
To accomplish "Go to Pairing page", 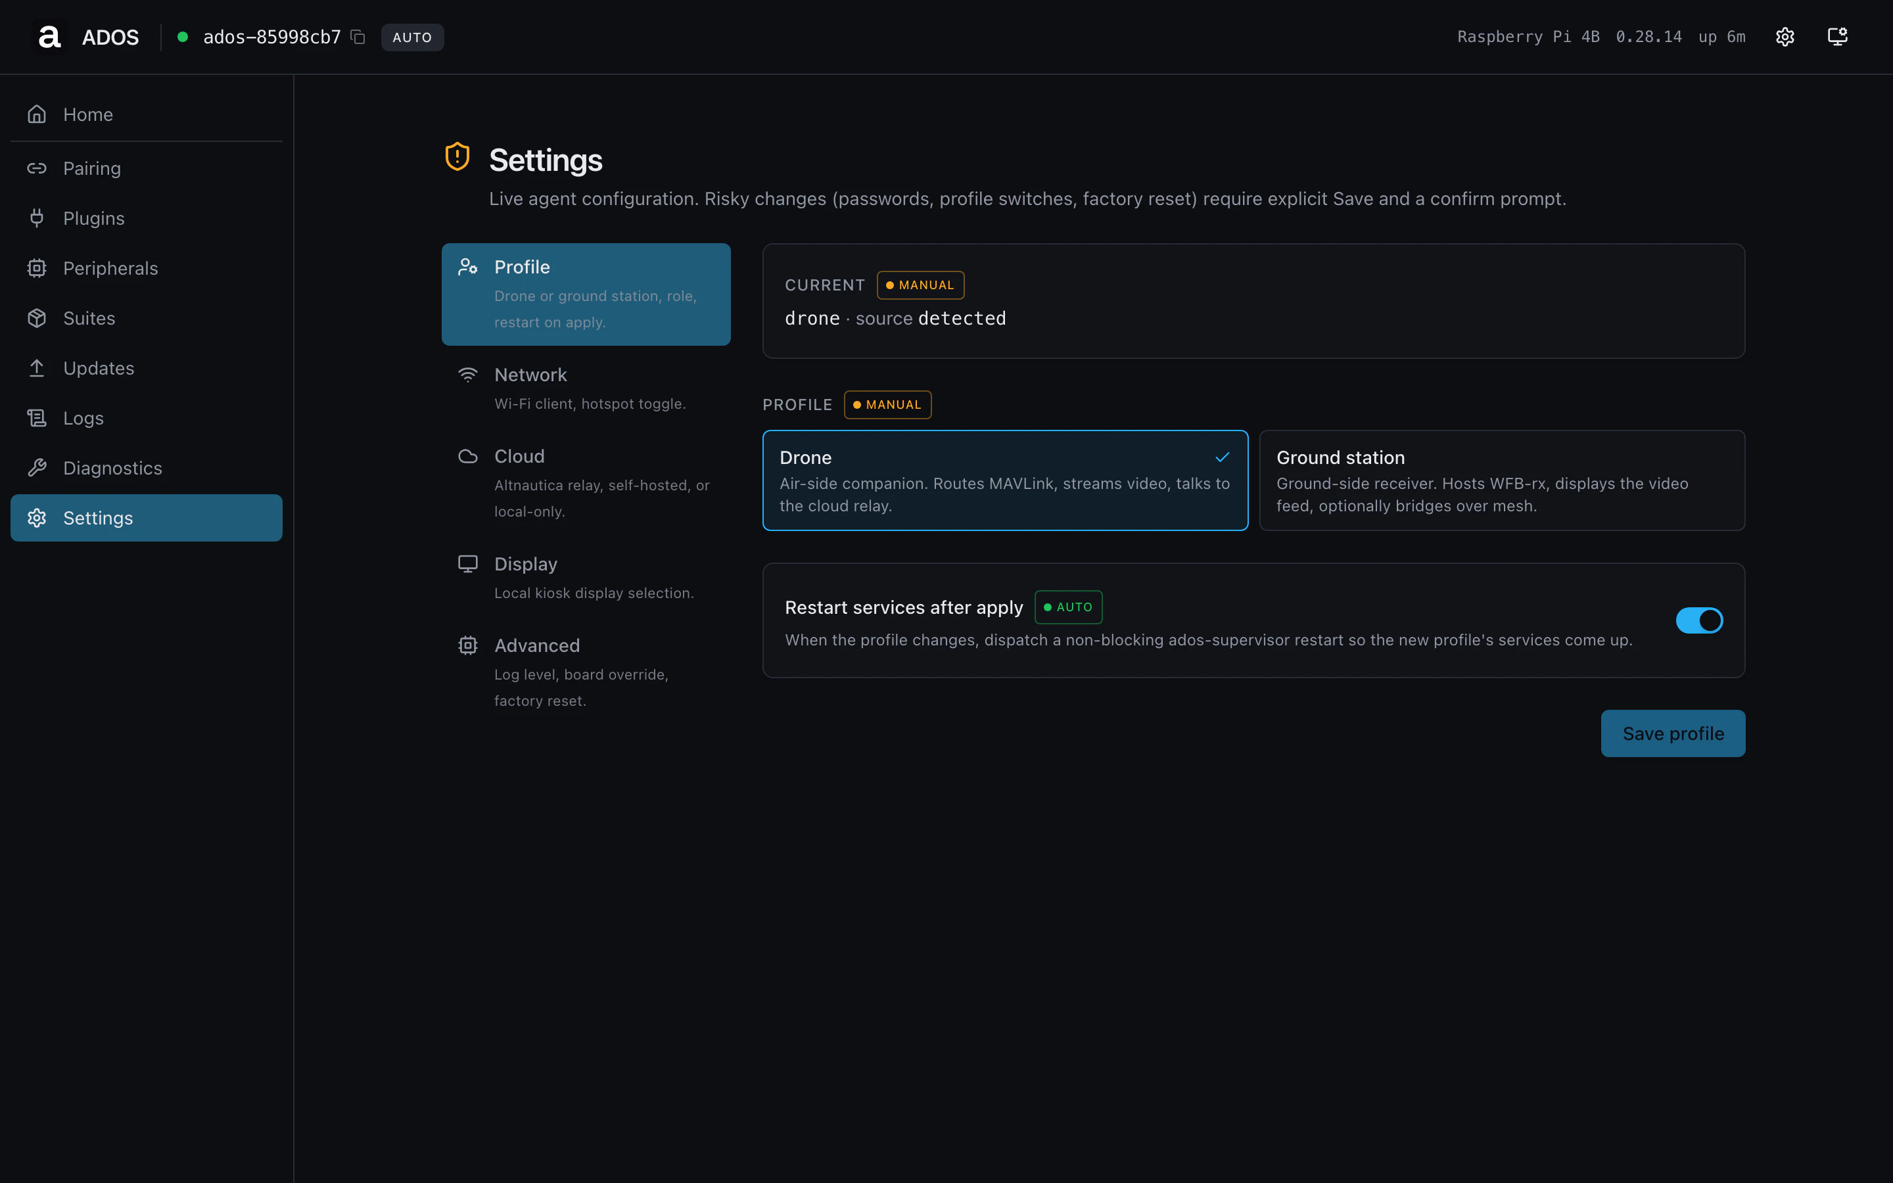I will point(147,168).
